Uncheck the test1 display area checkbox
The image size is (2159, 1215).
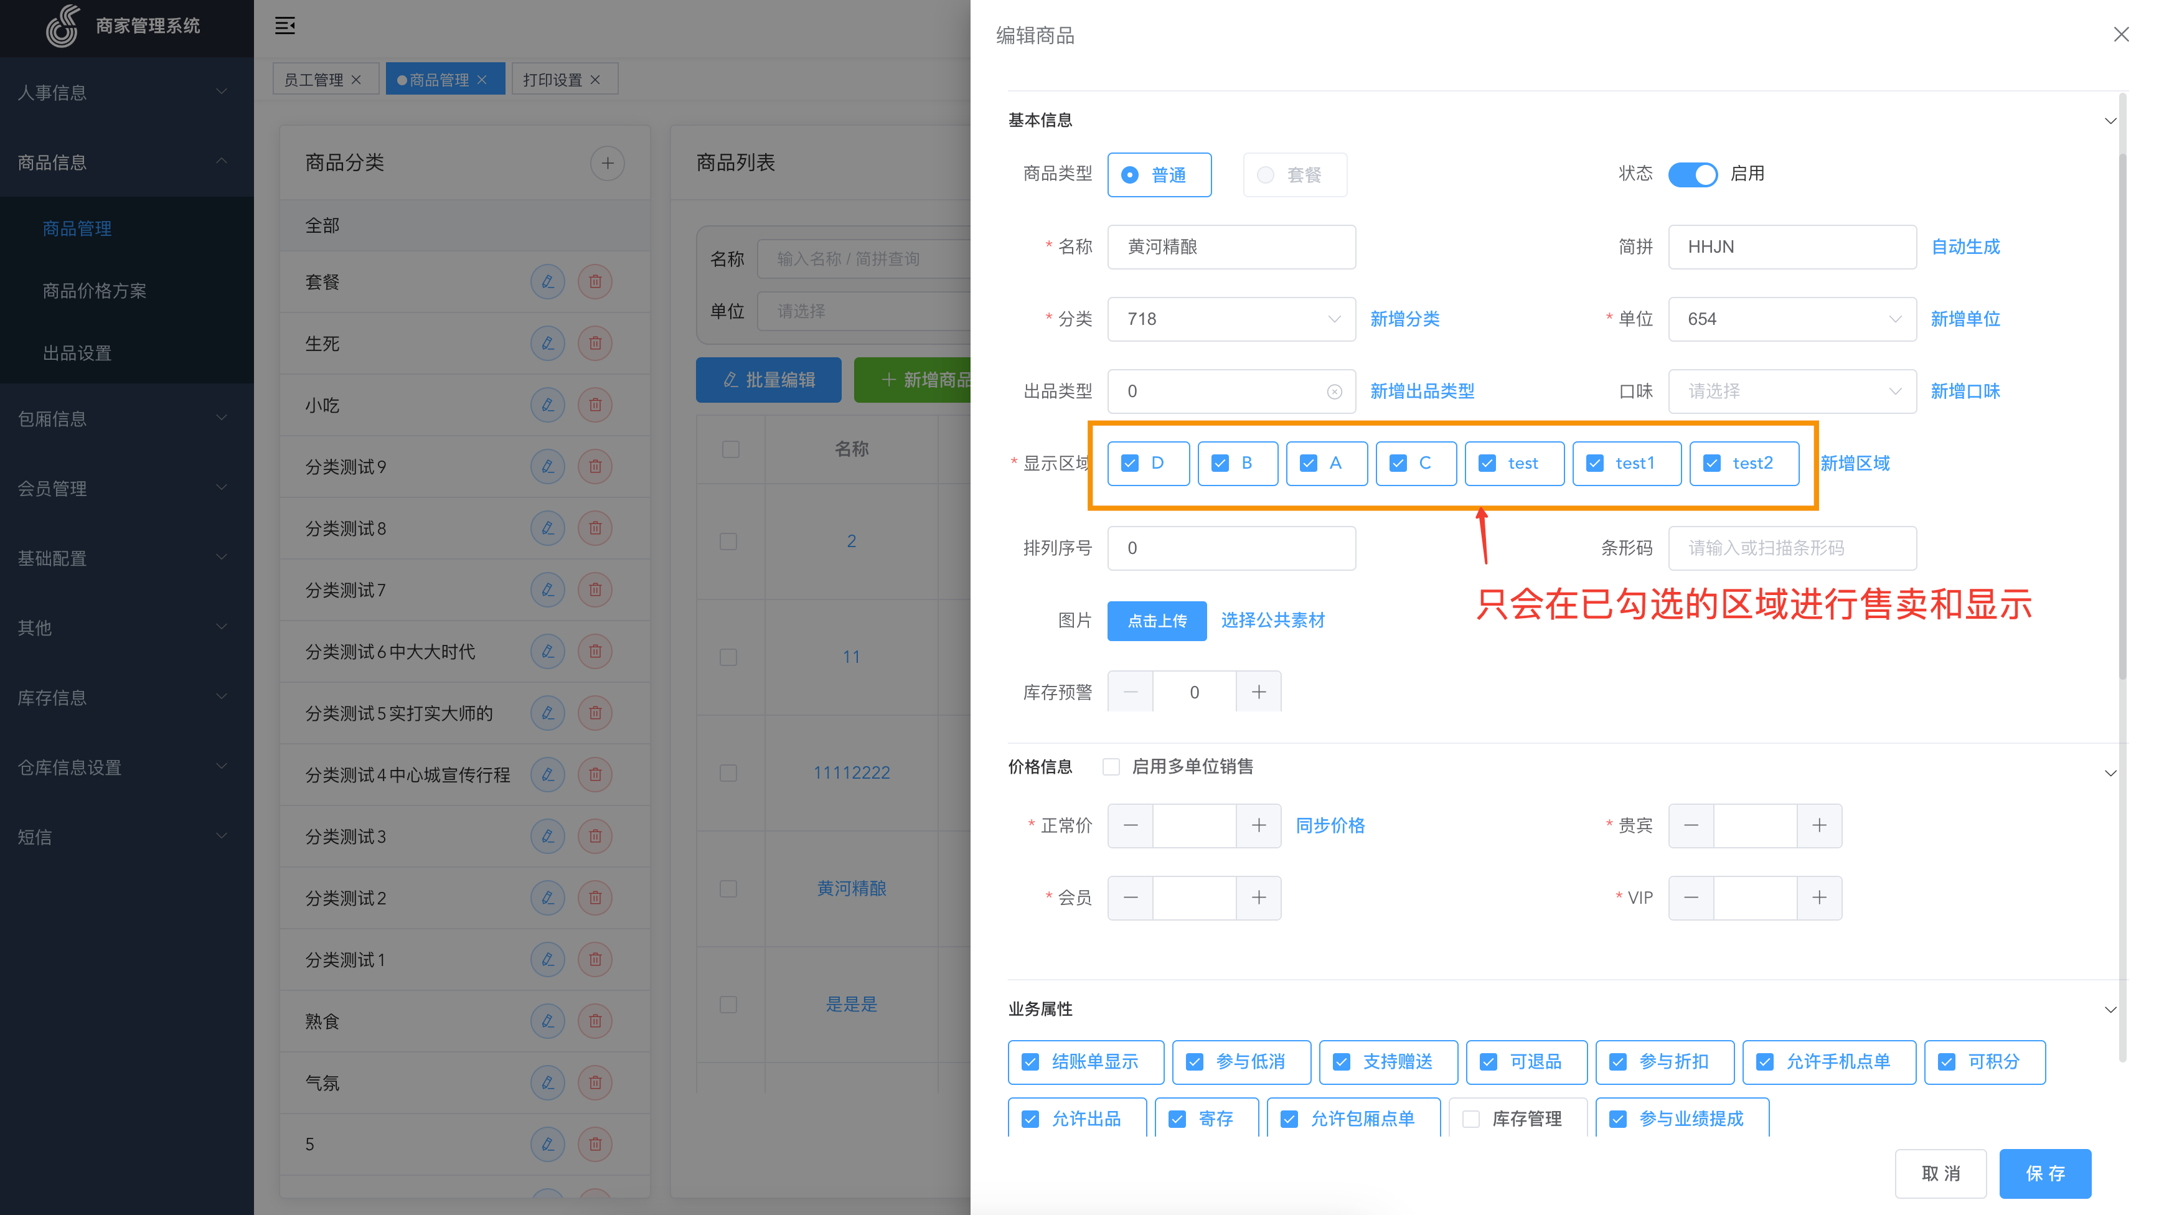click(1595, 463)
